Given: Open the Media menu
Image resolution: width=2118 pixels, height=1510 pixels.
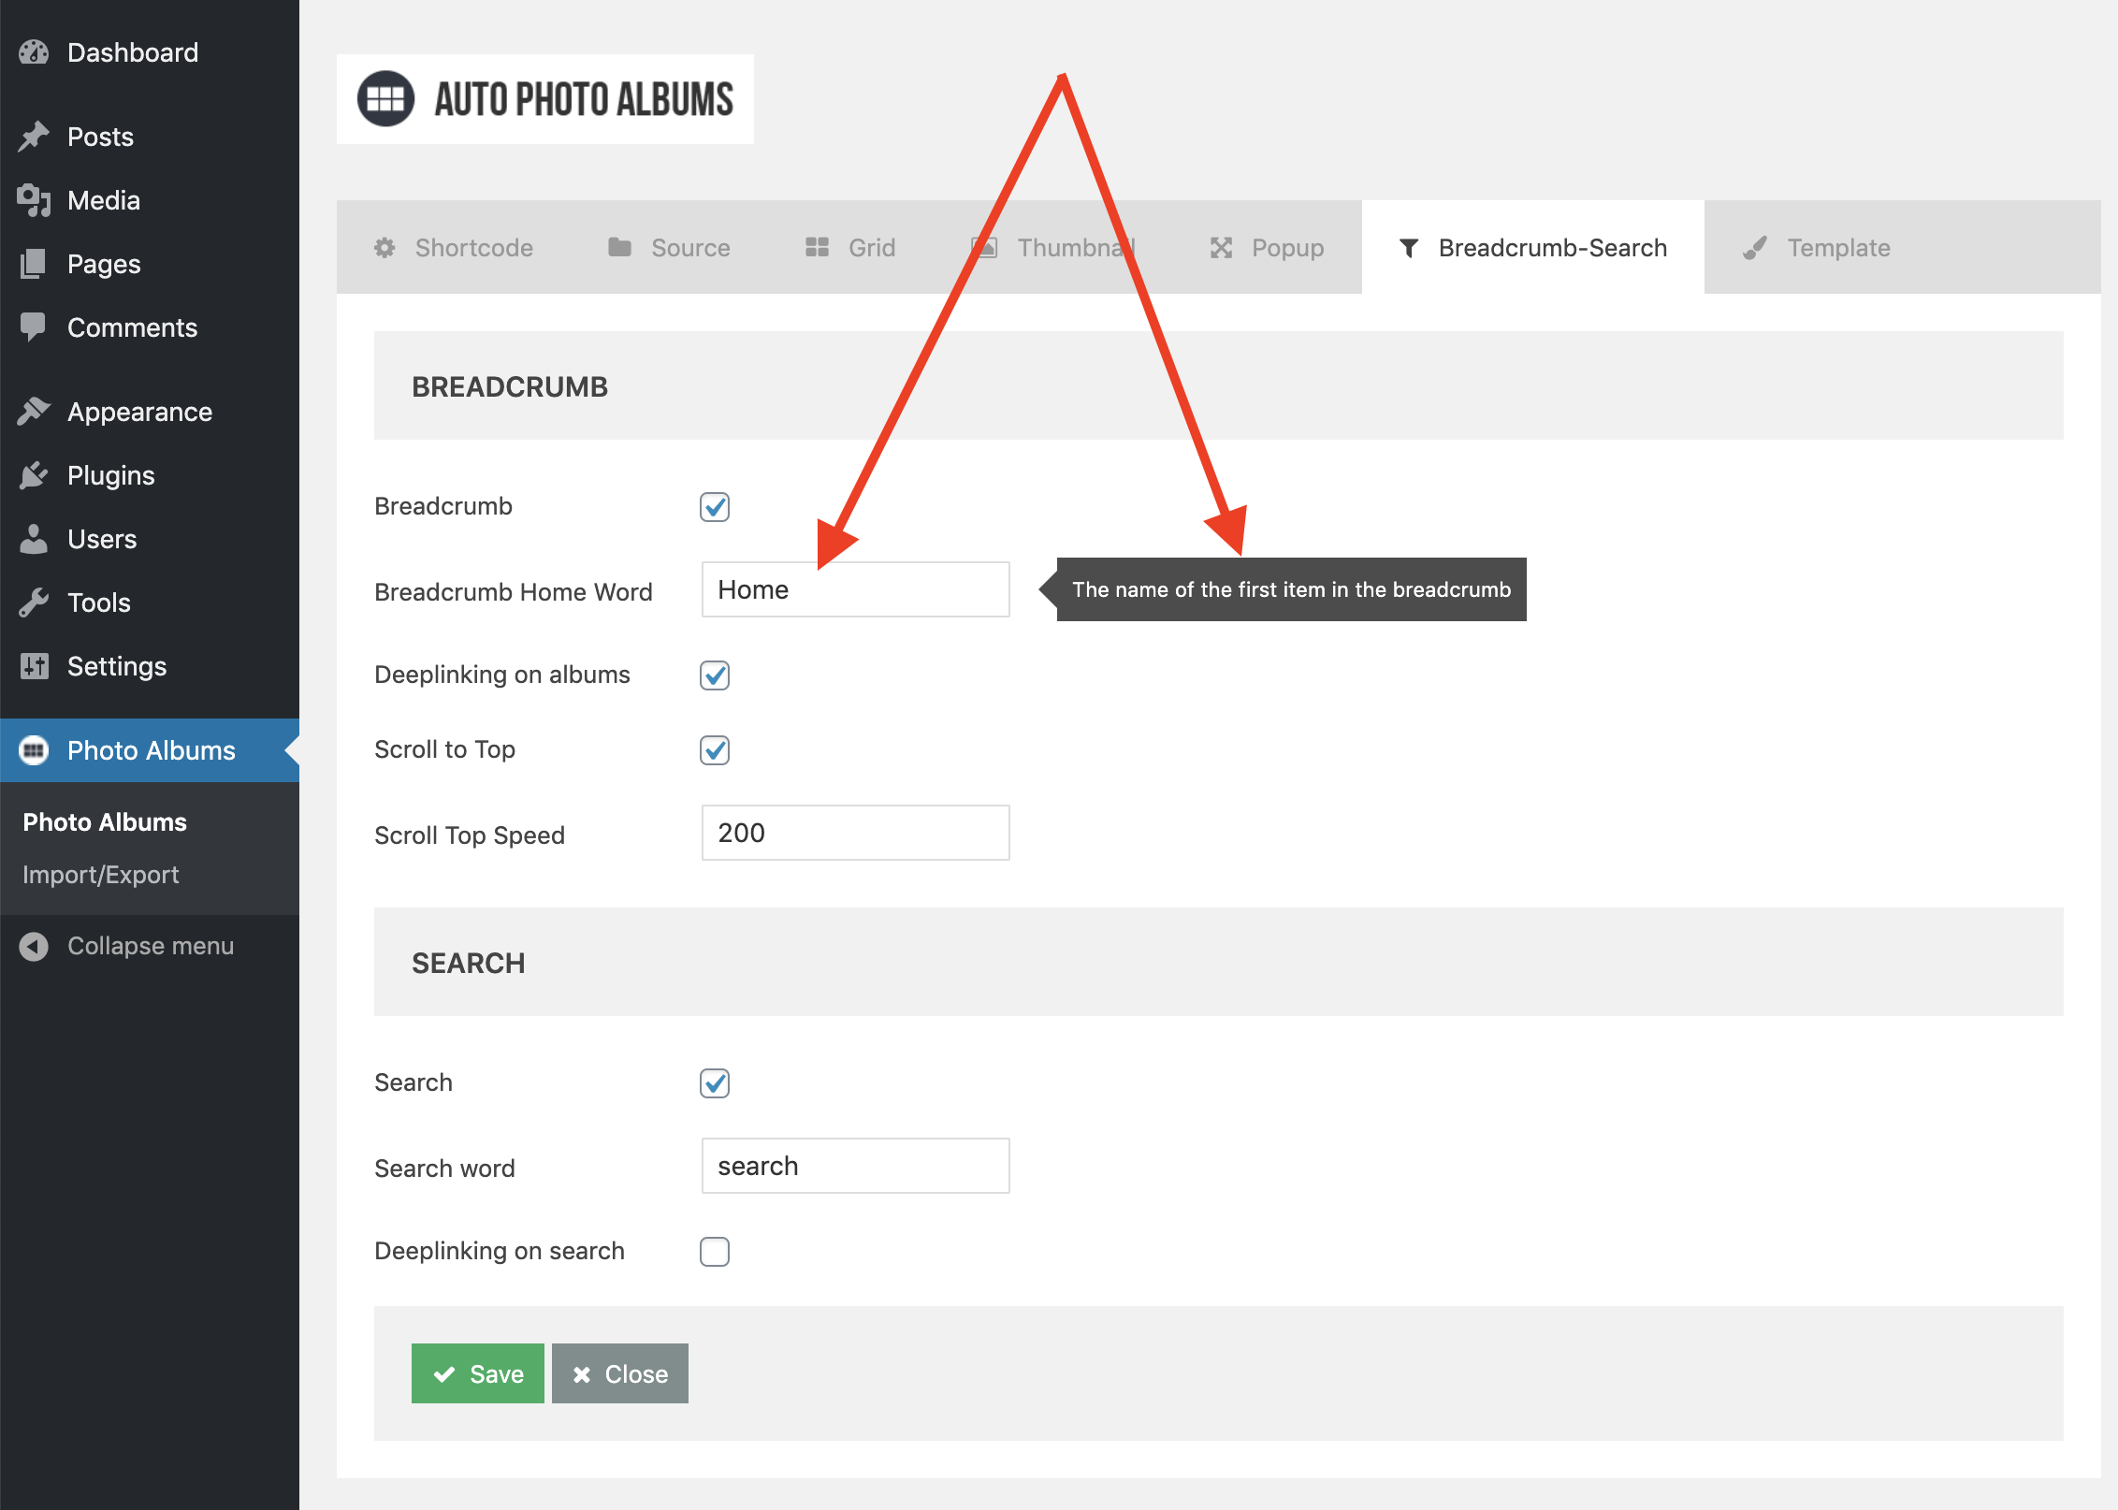Looking at the screenshot, I should 150,200.
